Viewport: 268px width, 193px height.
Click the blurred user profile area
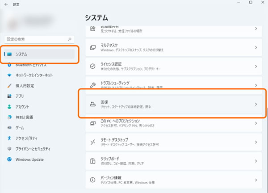pyautogui.click(x=30, y=22)
